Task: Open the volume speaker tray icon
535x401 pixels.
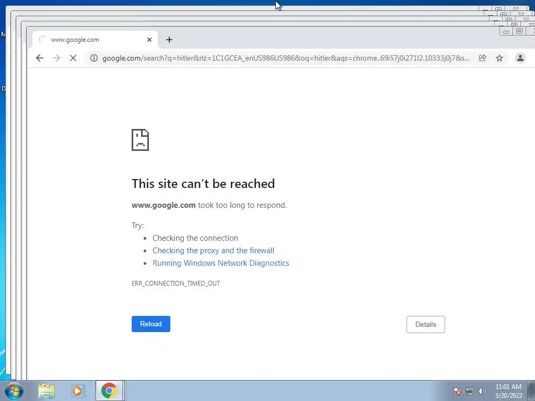Action: pos(482,391)
